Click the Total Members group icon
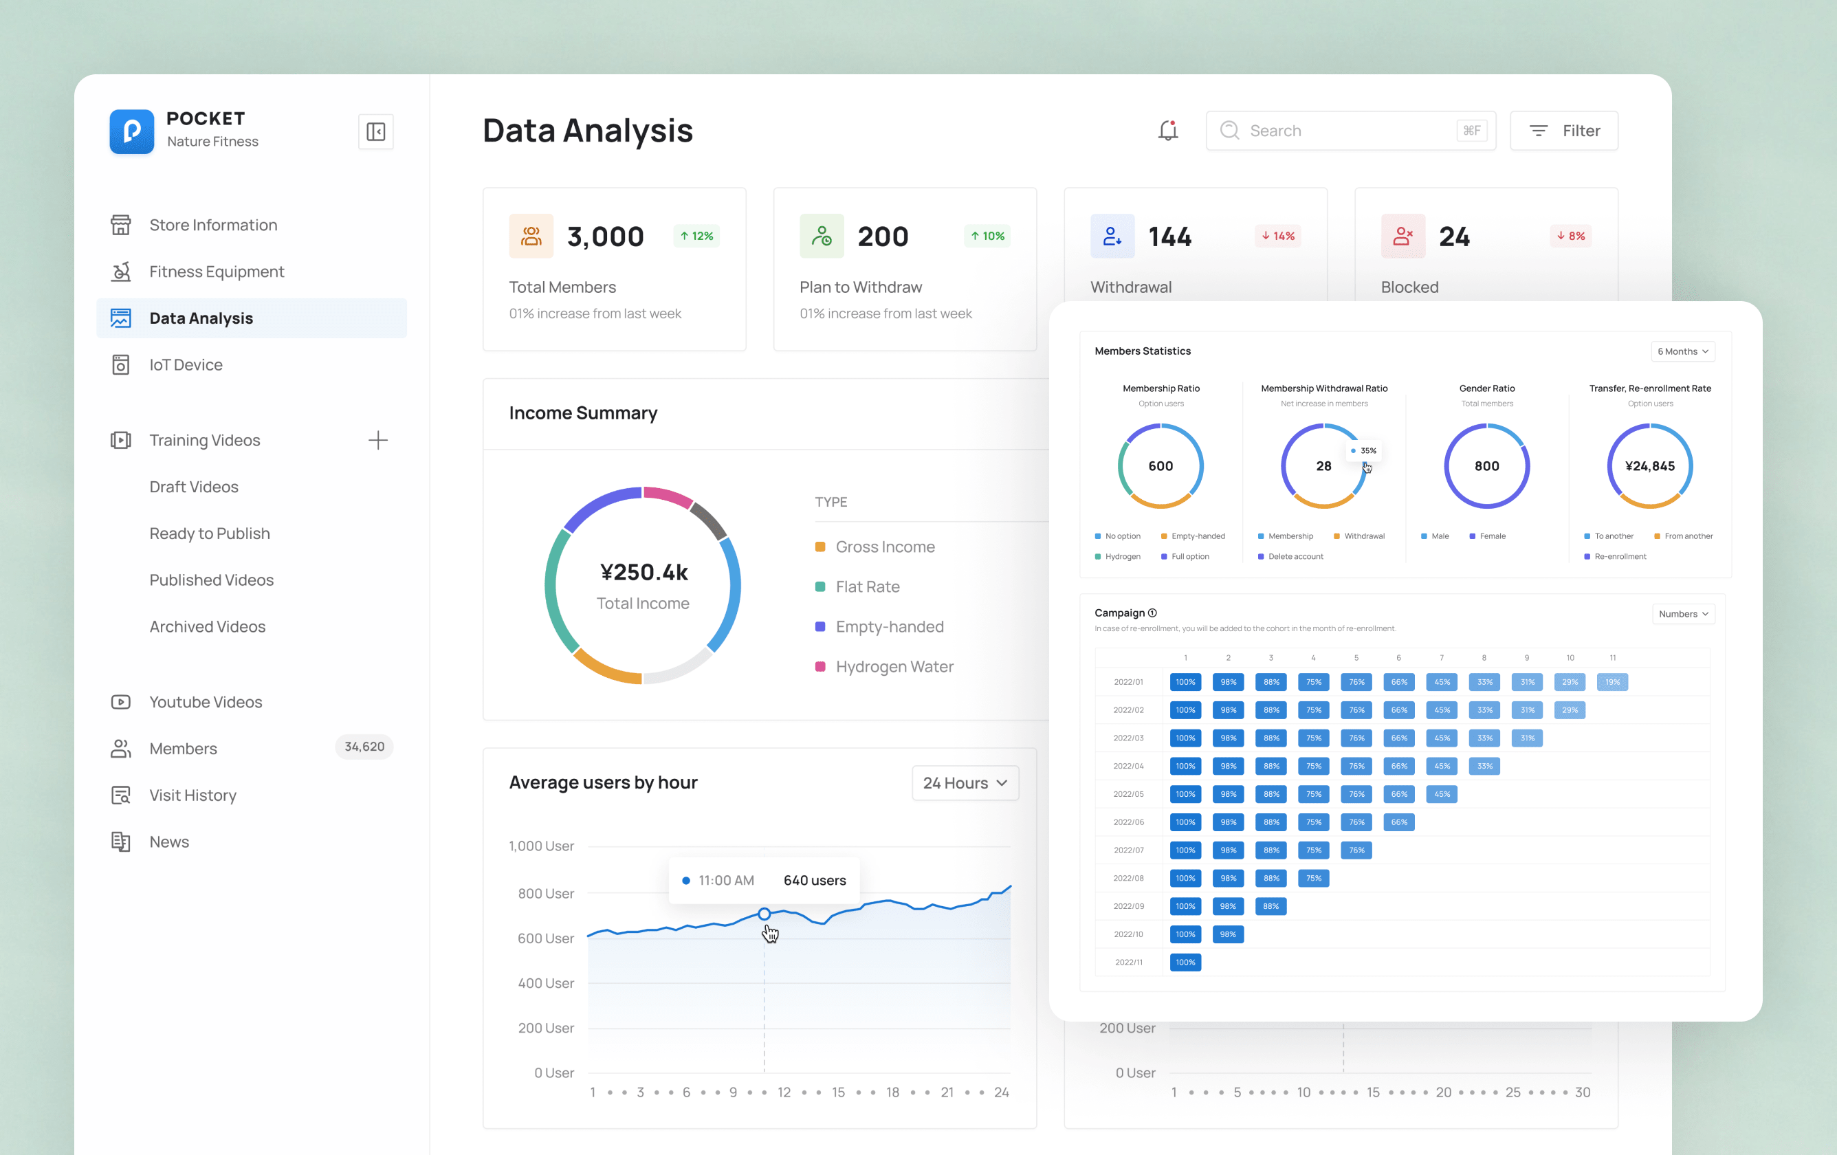The image size is (1837, 1155). point(531,236)
